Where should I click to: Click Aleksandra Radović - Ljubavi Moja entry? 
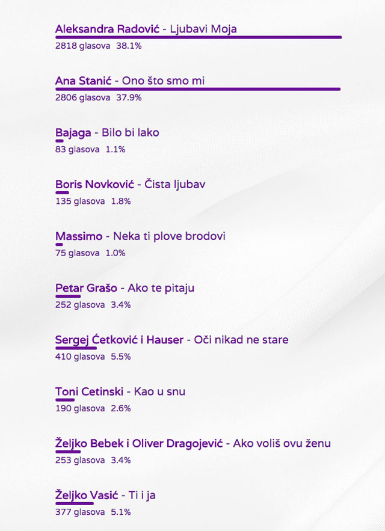(146, 28)
